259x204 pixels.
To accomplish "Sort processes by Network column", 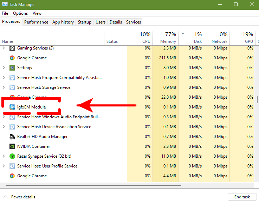I will pyautogui.click(x=217, y=38).
